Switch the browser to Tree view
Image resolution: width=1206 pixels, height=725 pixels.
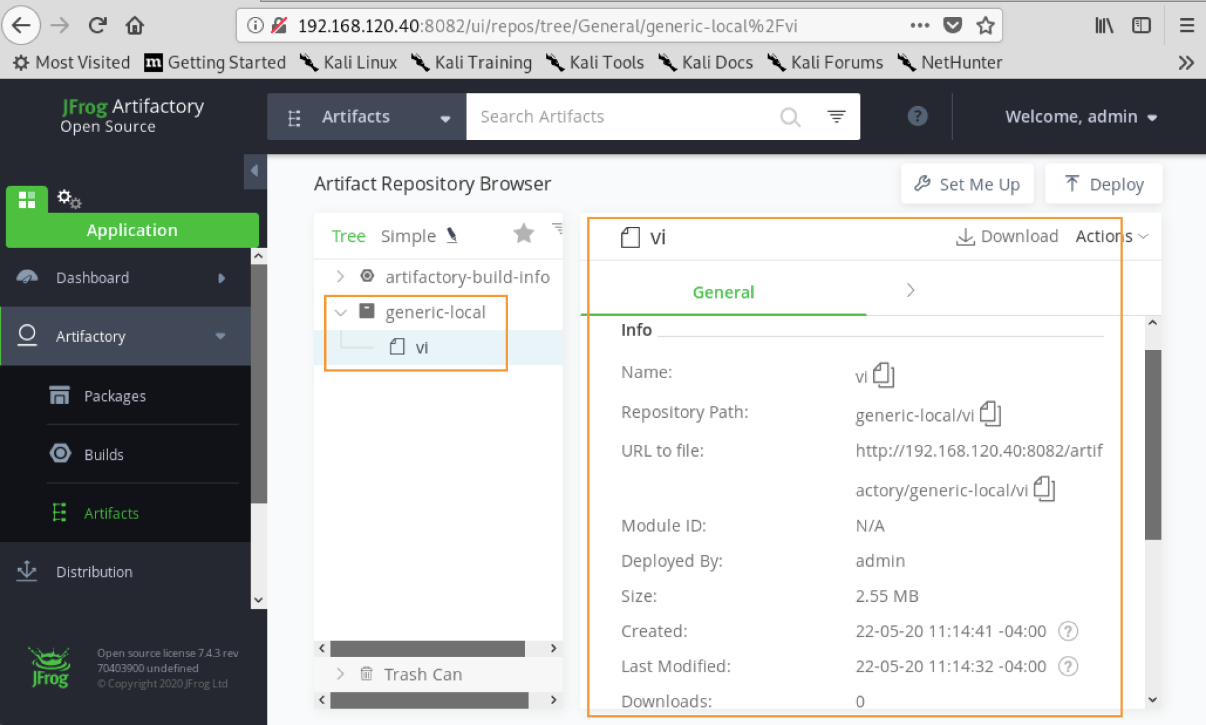349,236
